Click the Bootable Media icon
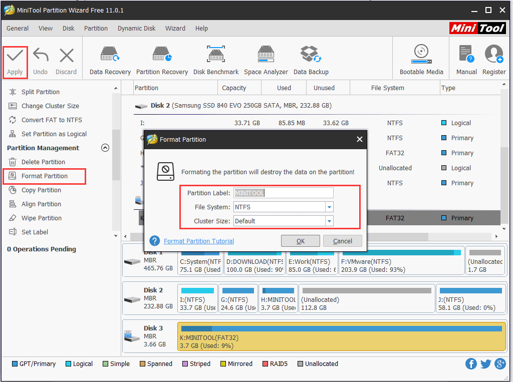The image size is (513, 382). pos(421,54)
